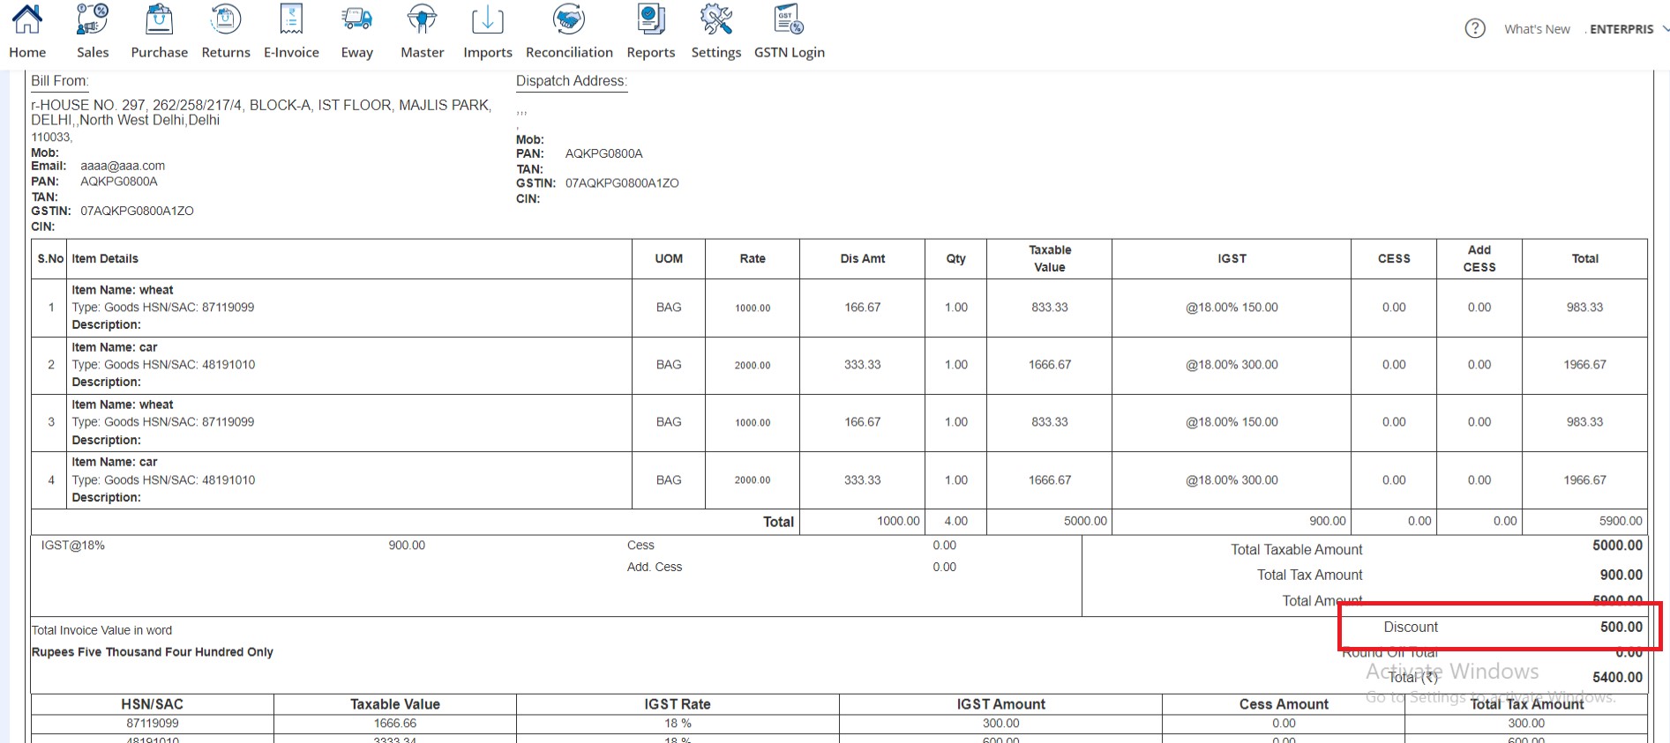Open the Sales module icon
Image resolution: width=1670 pixels, height=743 pixels.
click(93, 19)
